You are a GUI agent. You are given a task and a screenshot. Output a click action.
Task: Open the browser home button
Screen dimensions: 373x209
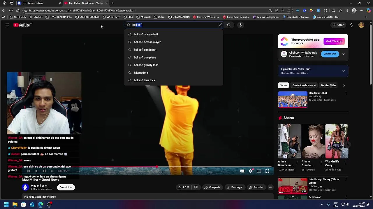pos(18,10)
